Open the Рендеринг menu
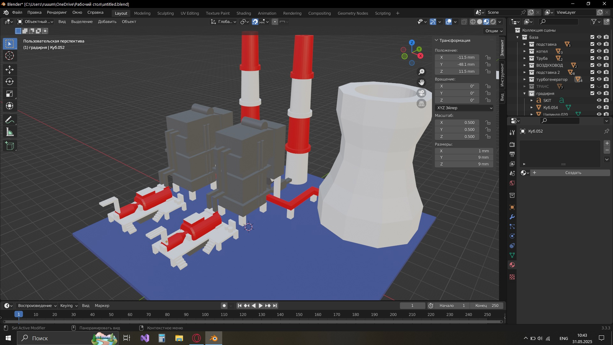 [57, 12]
